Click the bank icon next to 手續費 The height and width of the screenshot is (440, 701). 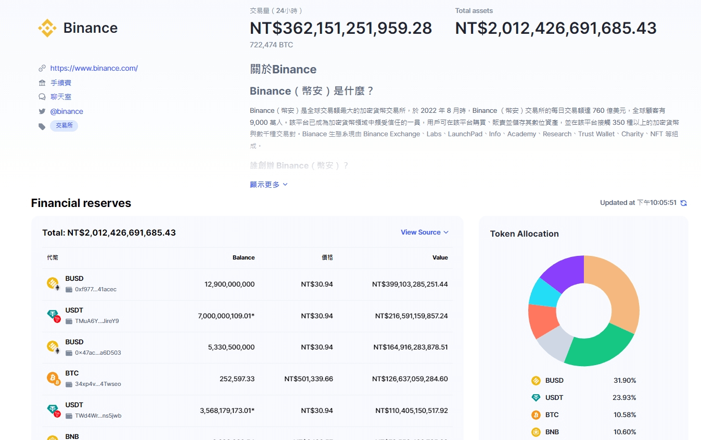[x=42, y=83]
